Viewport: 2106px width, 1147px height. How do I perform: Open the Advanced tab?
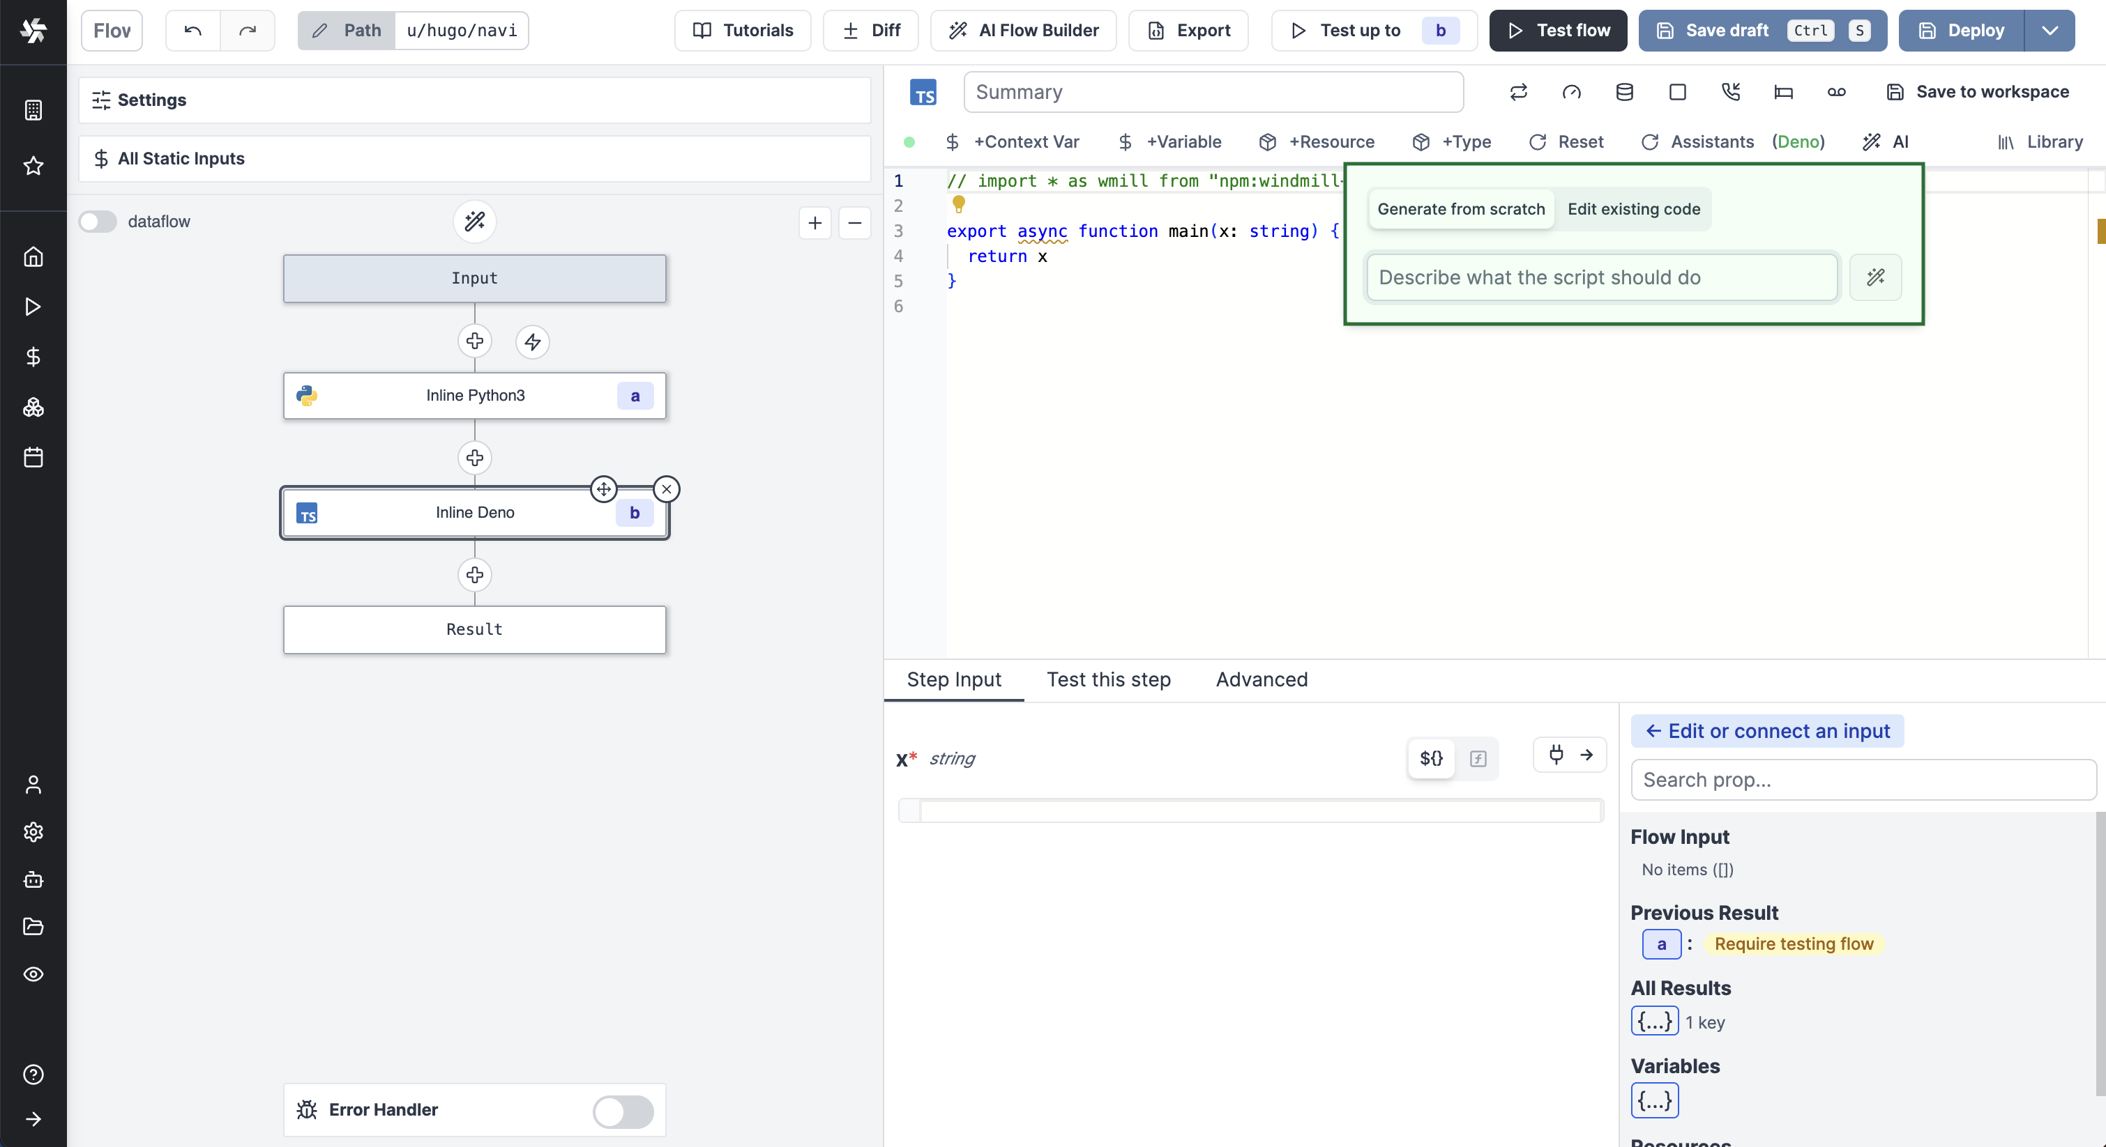click(1261, 679)
